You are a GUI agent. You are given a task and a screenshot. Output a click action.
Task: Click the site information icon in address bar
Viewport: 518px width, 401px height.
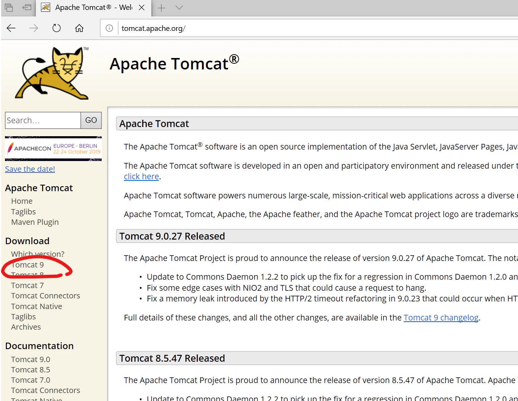[x=109, y=28]
